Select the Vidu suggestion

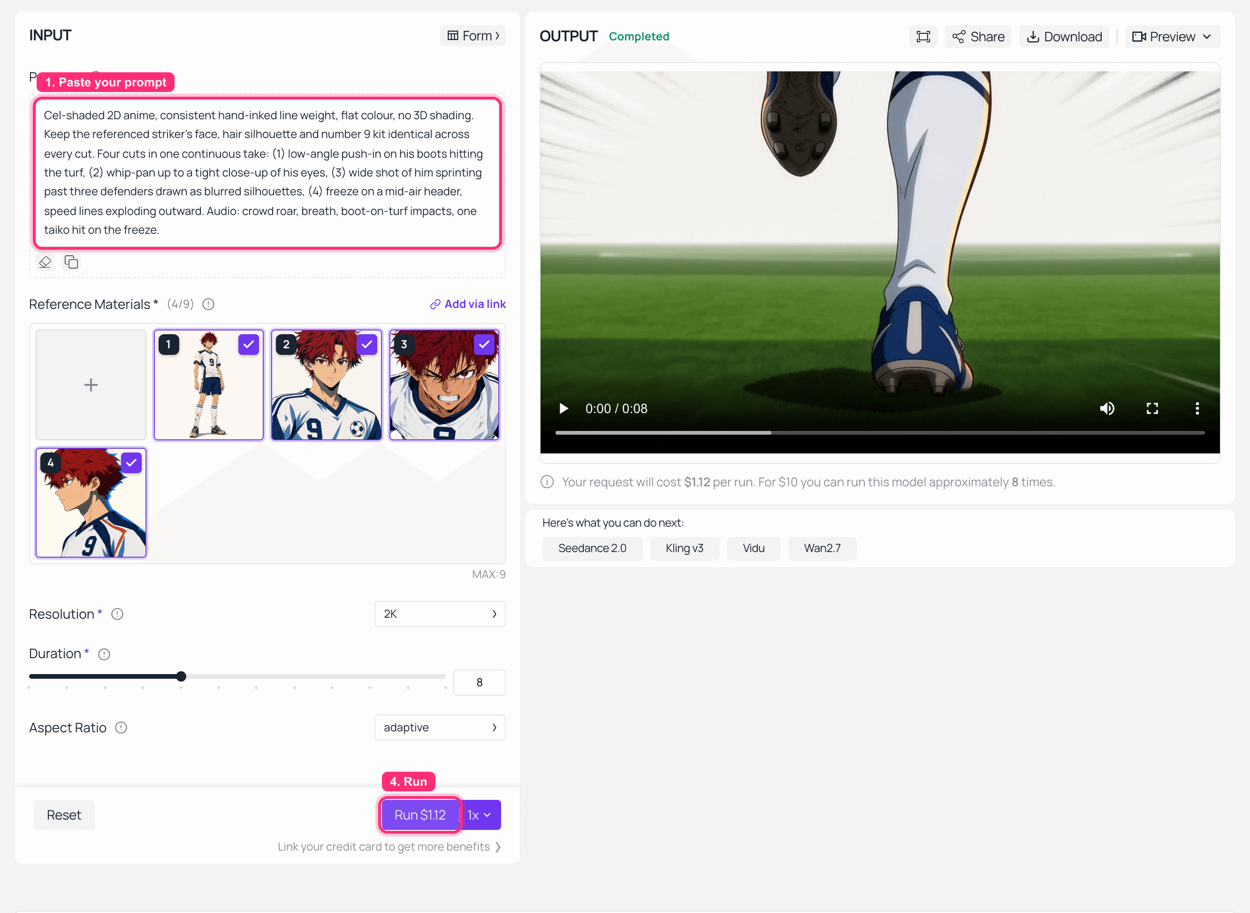(754, 548)
